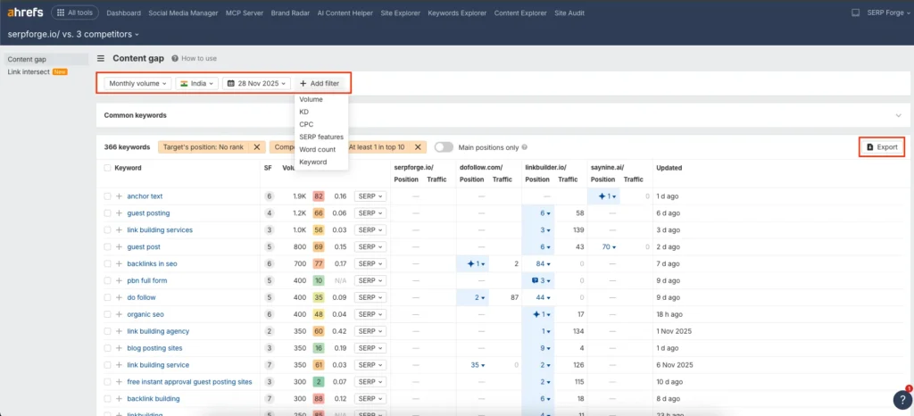Screen dimensions: 914x416
Task: Click the KD 82 badge for anchor text
Action: [x=319, y=196]
